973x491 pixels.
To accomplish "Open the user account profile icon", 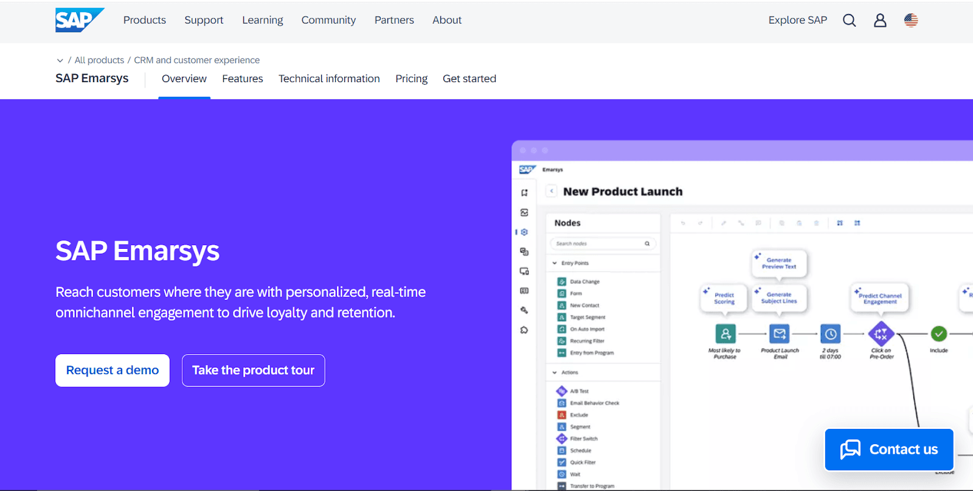I will click(x=880, y=21).
